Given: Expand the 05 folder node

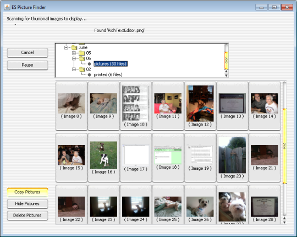Looking at the screenshot, I should 74,53.
